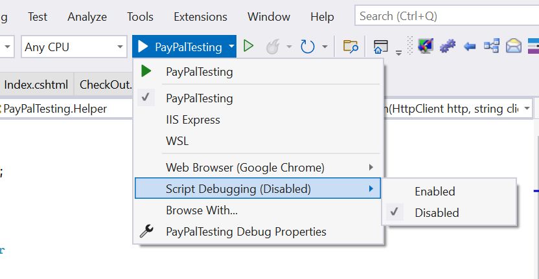
Task: Click PayPalTesting run item atop dropdown
Action: pos(258,71)
